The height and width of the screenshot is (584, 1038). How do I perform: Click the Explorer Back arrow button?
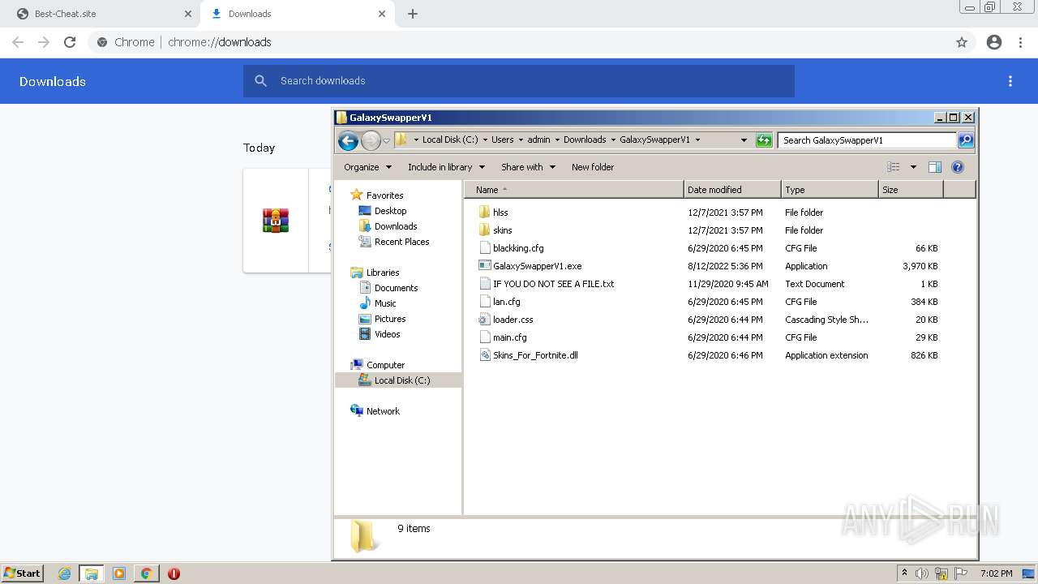pos(348,140)
